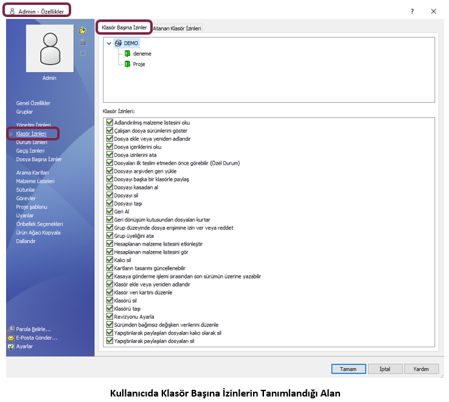Uncheck the "Dosyayı sil" permission
The height and width of the screenshot is (402, 449).
[x=110, y=196]
